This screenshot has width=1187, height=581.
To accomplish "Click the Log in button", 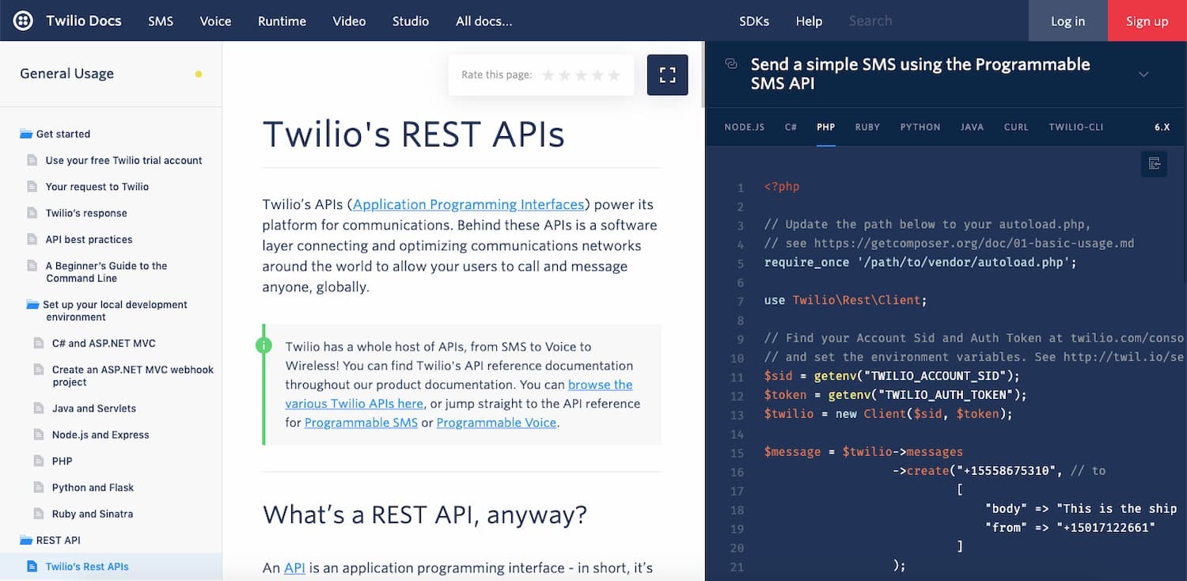I will click(1068, 21).
